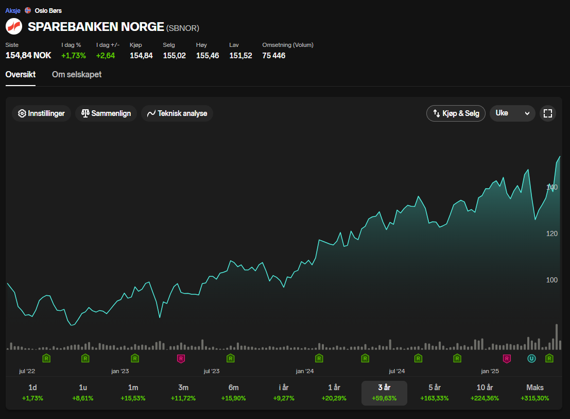Click the green R marker near oct '22
This screenshot has width=570, height=419.
pos(85,358)
